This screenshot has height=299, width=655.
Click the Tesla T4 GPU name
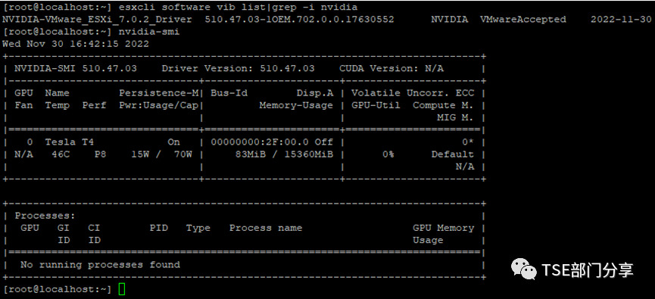click(70, 142)
